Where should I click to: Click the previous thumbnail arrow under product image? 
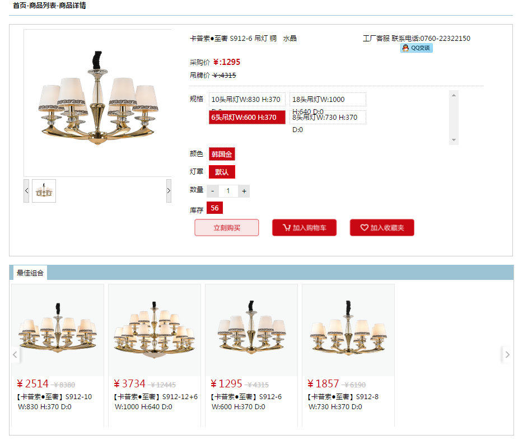click(26, 191)
